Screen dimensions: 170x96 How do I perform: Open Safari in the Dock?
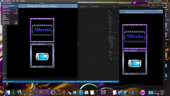81,93
